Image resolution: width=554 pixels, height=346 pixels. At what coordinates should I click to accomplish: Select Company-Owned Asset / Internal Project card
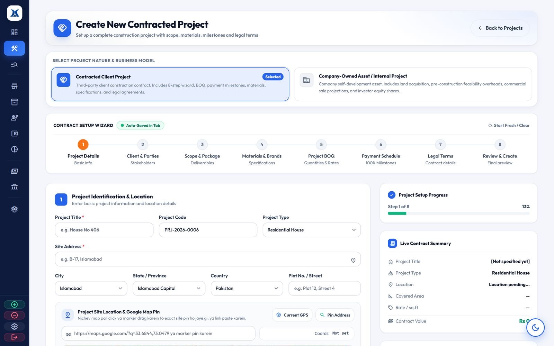[413, 84]
